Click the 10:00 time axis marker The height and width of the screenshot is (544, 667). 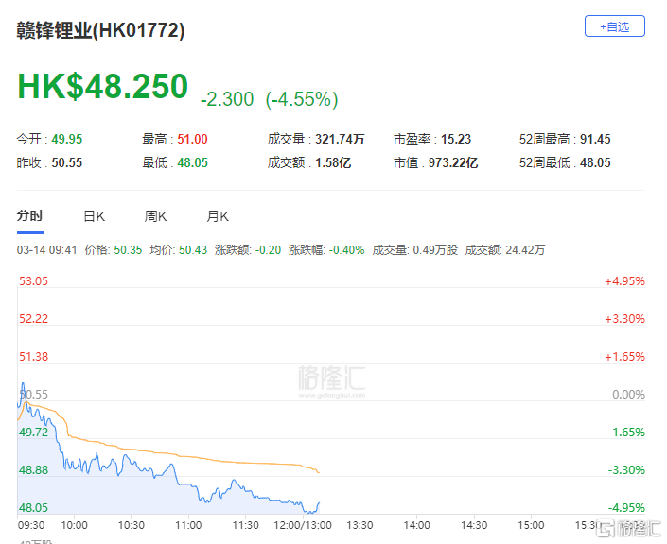[75, 525]
